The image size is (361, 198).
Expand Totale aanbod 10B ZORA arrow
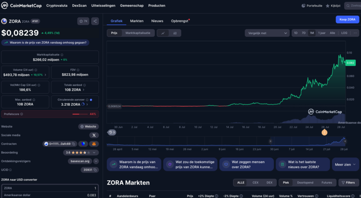[83, 90]
